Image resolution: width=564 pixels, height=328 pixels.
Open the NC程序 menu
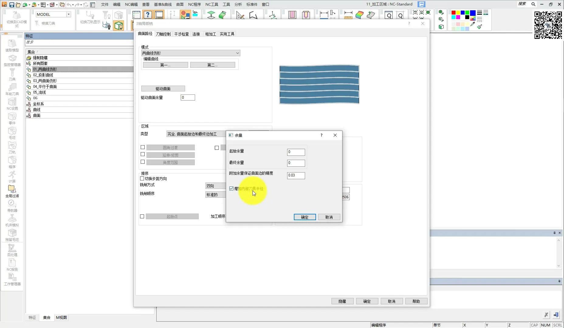(194, 4)
